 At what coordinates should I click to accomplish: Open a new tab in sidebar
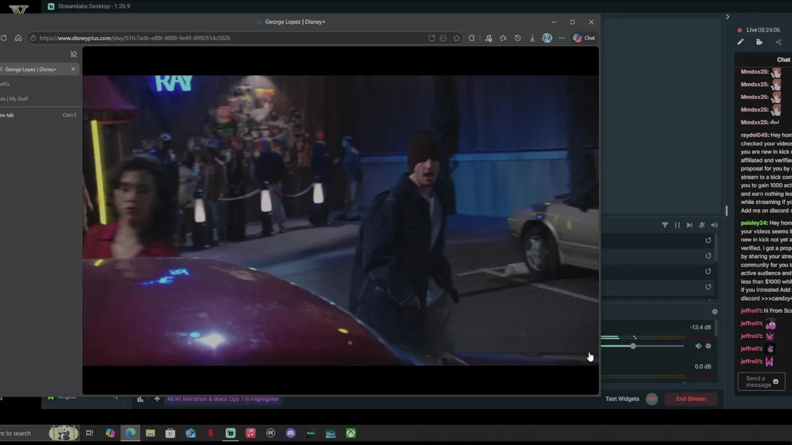pos(38,115)
